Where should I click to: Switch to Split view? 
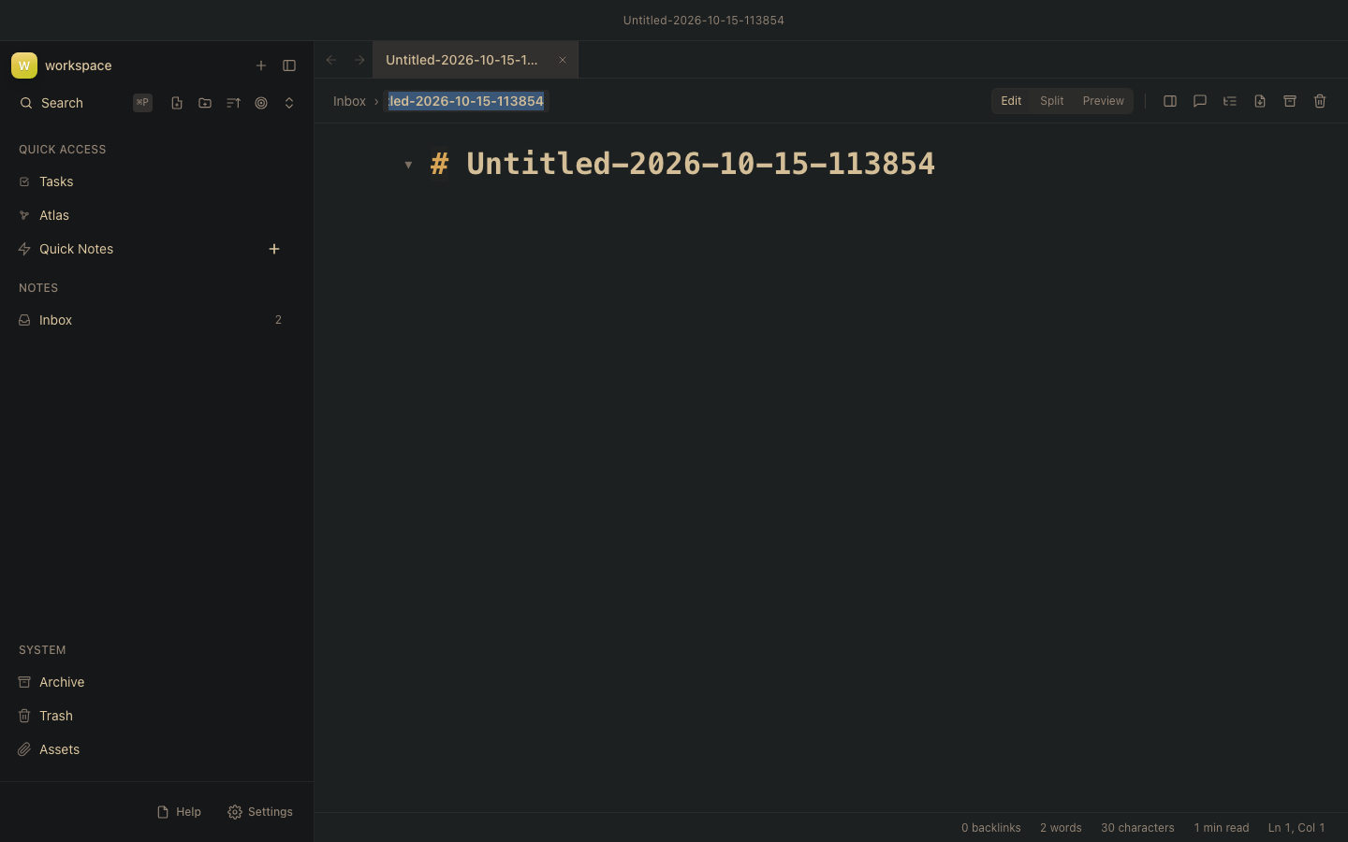[x=1052, y=101]
